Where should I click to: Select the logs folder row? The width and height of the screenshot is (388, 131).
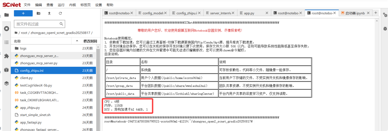(54, 48)
